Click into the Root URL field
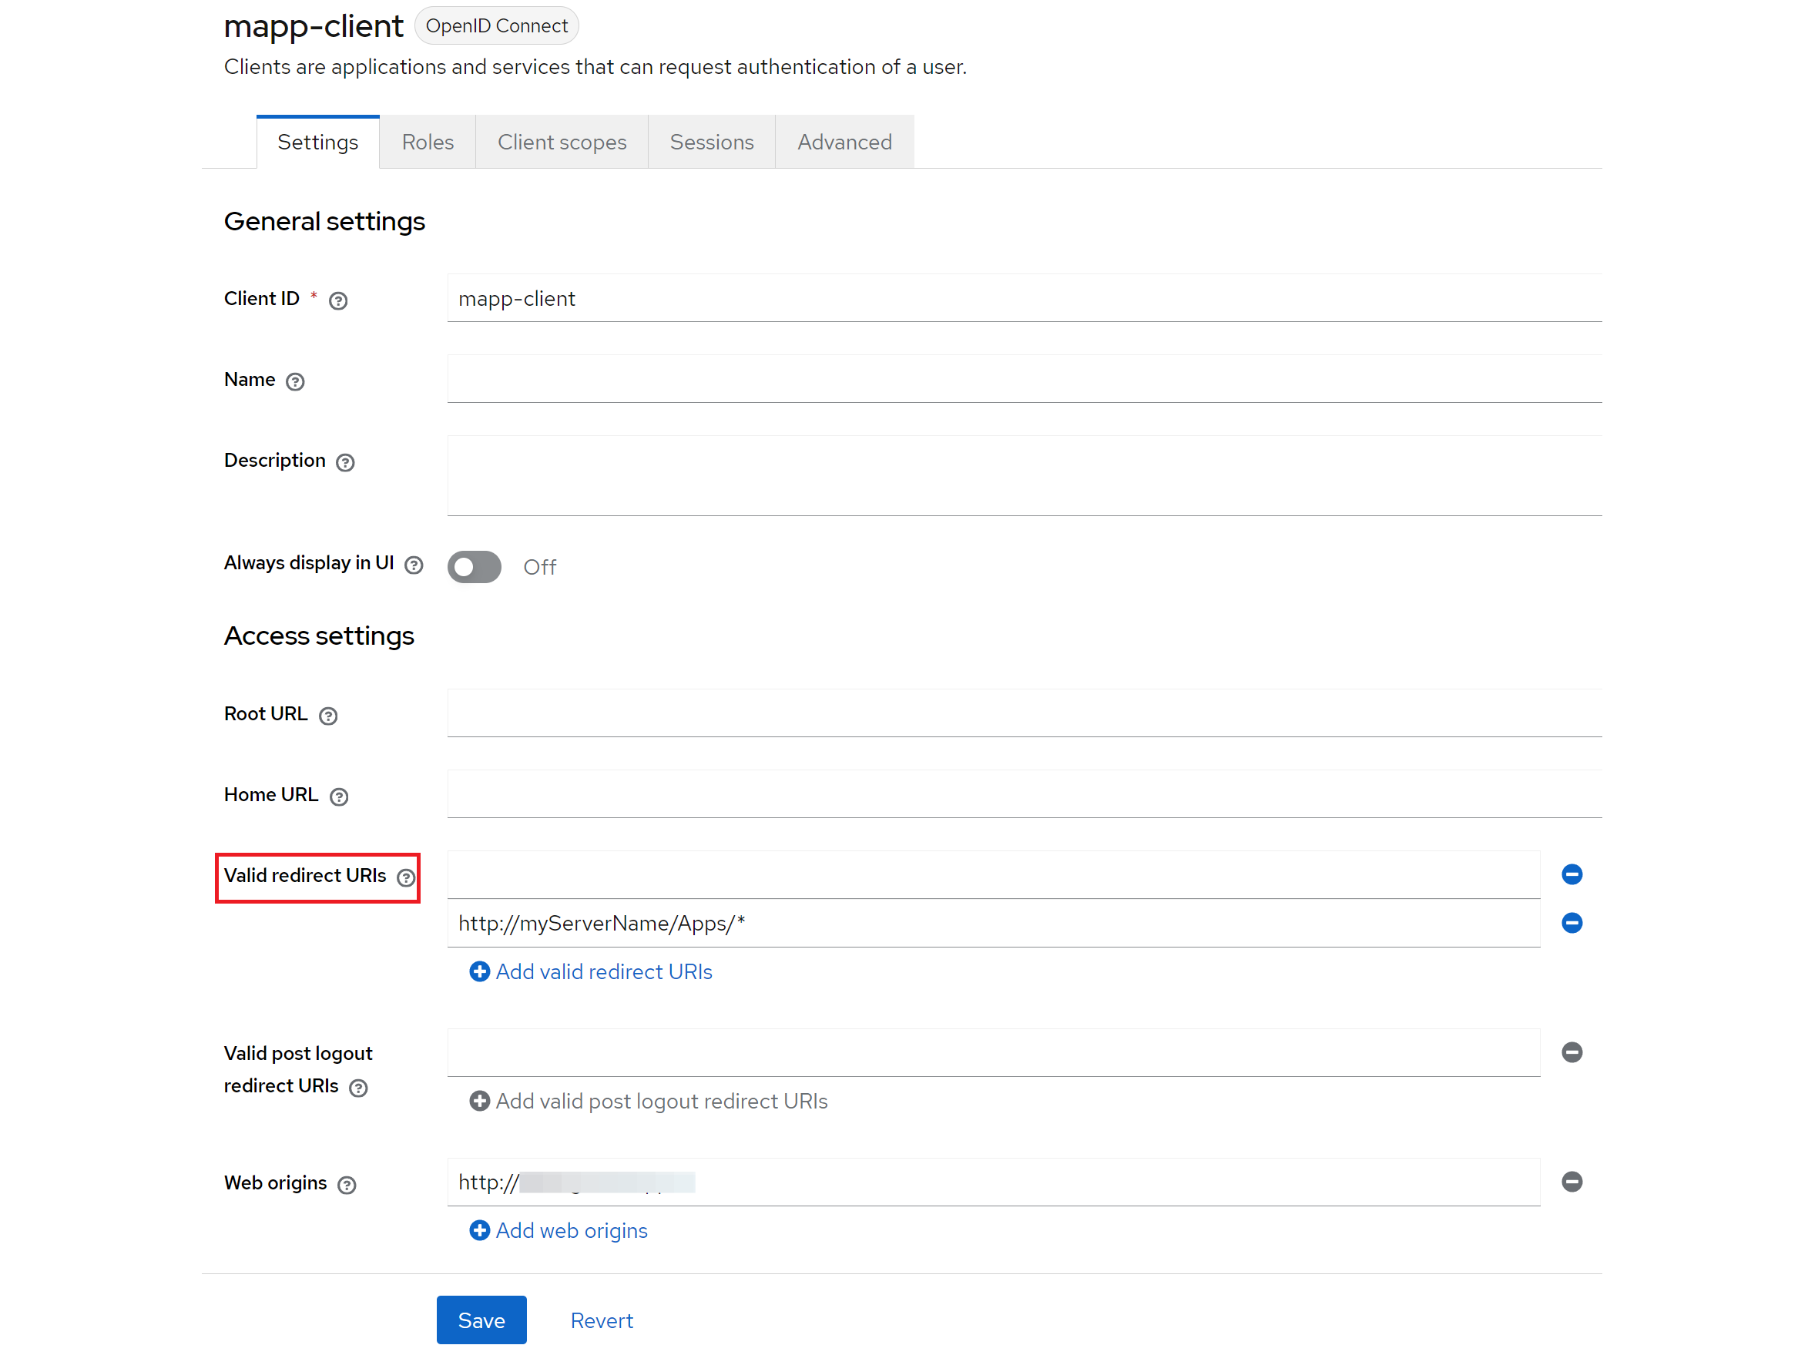 click(x=1023, y=713)
